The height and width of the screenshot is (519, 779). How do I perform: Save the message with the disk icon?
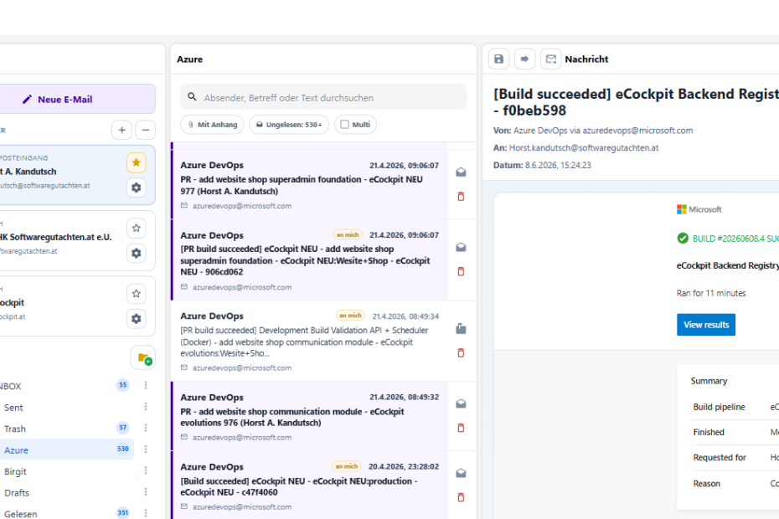498,59
